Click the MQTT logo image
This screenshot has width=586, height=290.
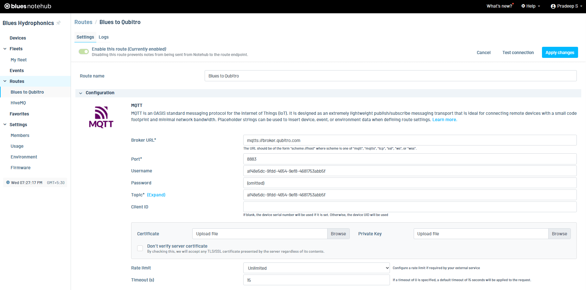(x=101, y=117)
